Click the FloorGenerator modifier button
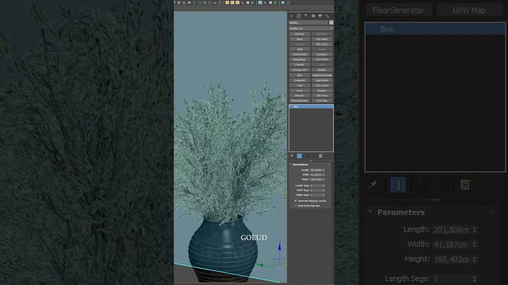 pyautogui.click(x=300, y=101)
